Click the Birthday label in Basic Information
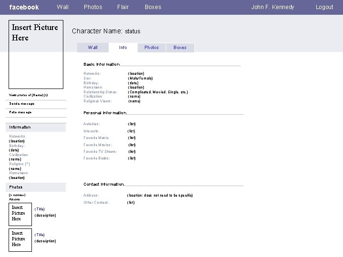 [x=91, y=83]
